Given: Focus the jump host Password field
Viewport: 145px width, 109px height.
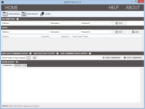Looking at the screenshot, I should coord(100,23).
